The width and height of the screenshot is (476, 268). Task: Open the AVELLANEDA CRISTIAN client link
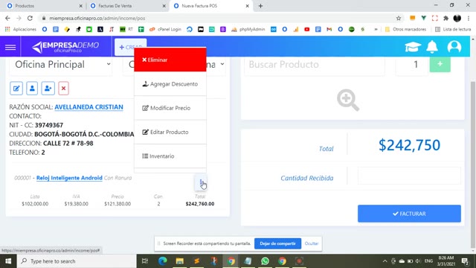[89, 107]
